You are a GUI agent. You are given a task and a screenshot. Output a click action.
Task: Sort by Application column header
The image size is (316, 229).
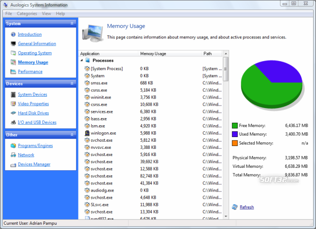108,54
